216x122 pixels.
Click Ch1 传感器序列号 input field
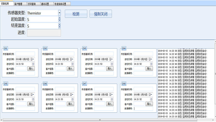(25, 54)
